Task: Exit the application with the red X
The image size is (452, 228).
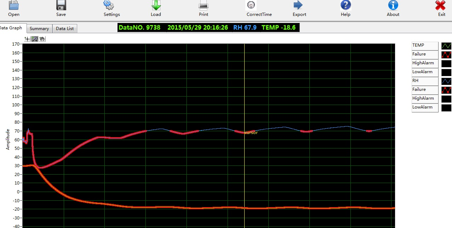Action: click(440, 6)
